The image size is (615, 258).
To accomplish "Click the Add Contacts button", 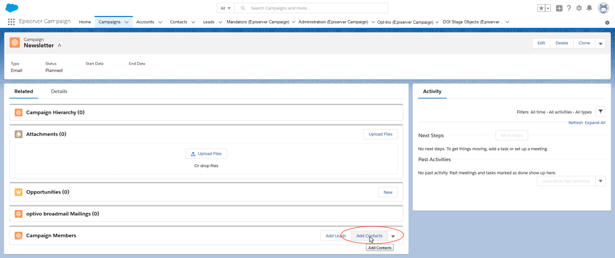I will click(x=370, y=236).
